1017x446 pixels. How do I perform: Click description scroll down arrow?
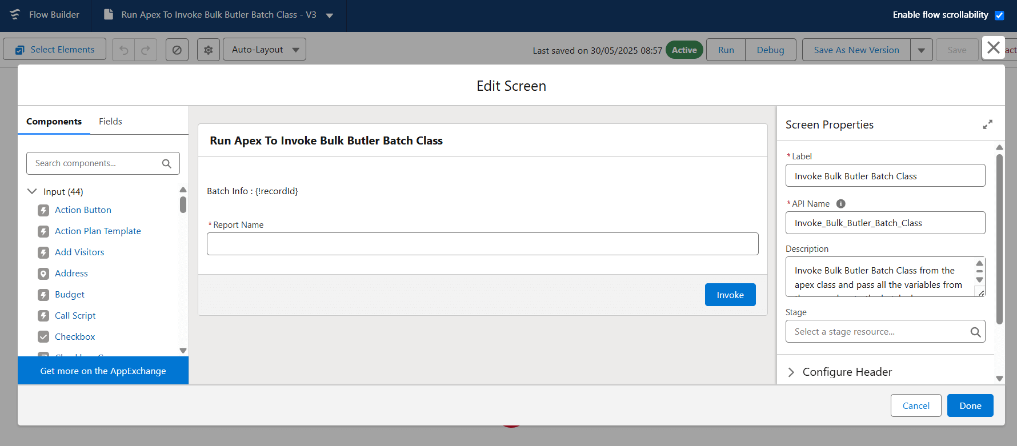(x=979, y=280)
